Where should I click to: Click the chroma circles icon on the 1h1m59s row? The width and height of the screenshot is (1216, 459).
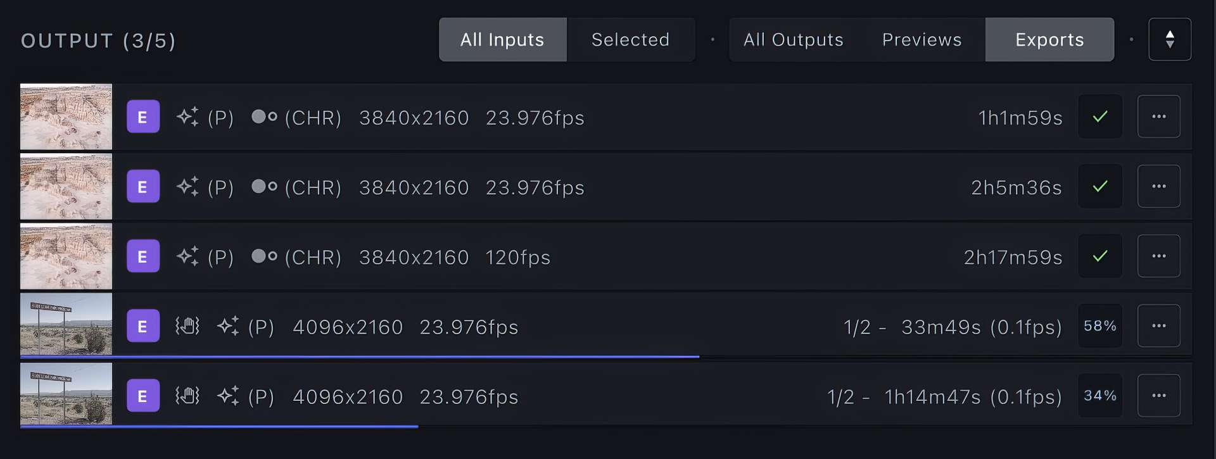point(264,117)
